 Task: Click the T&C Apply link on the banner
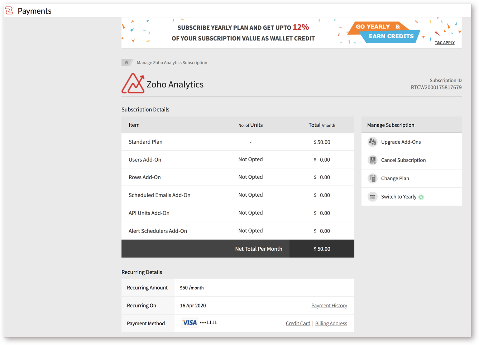(x=444, y=43)
